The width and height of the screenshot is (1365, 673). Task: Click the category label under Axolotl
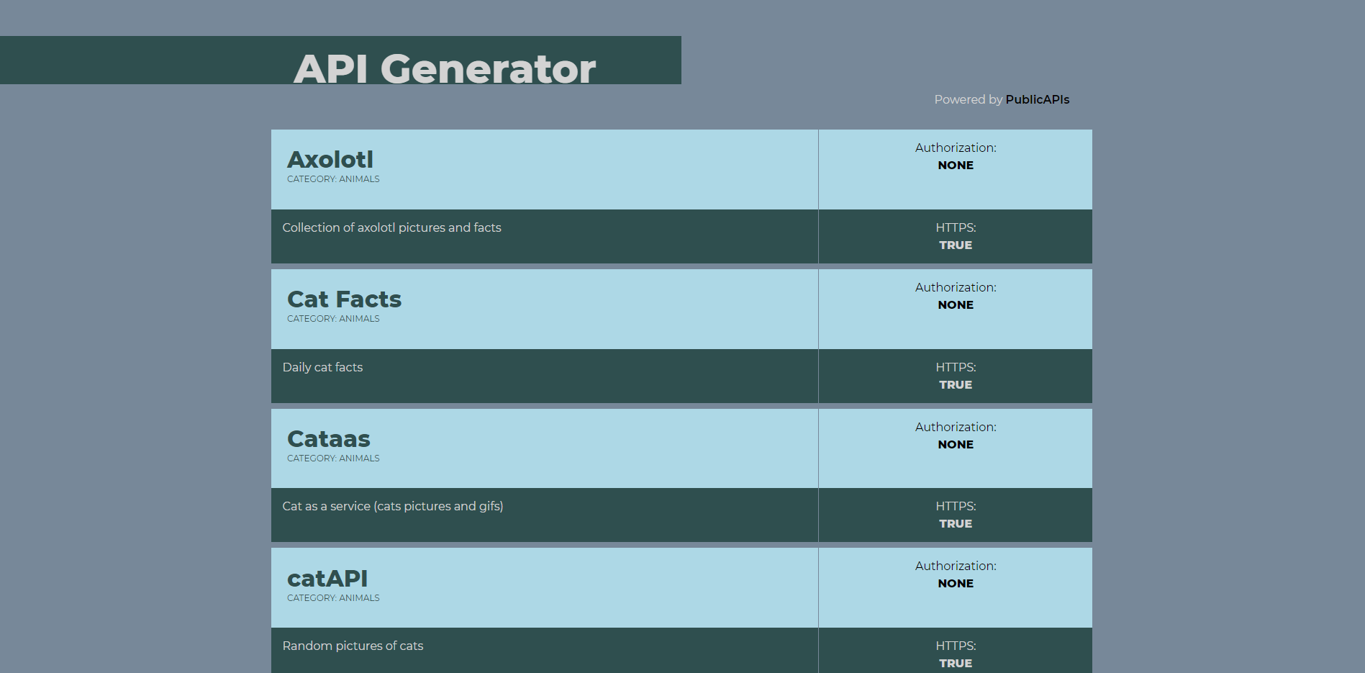click(333, 179)
